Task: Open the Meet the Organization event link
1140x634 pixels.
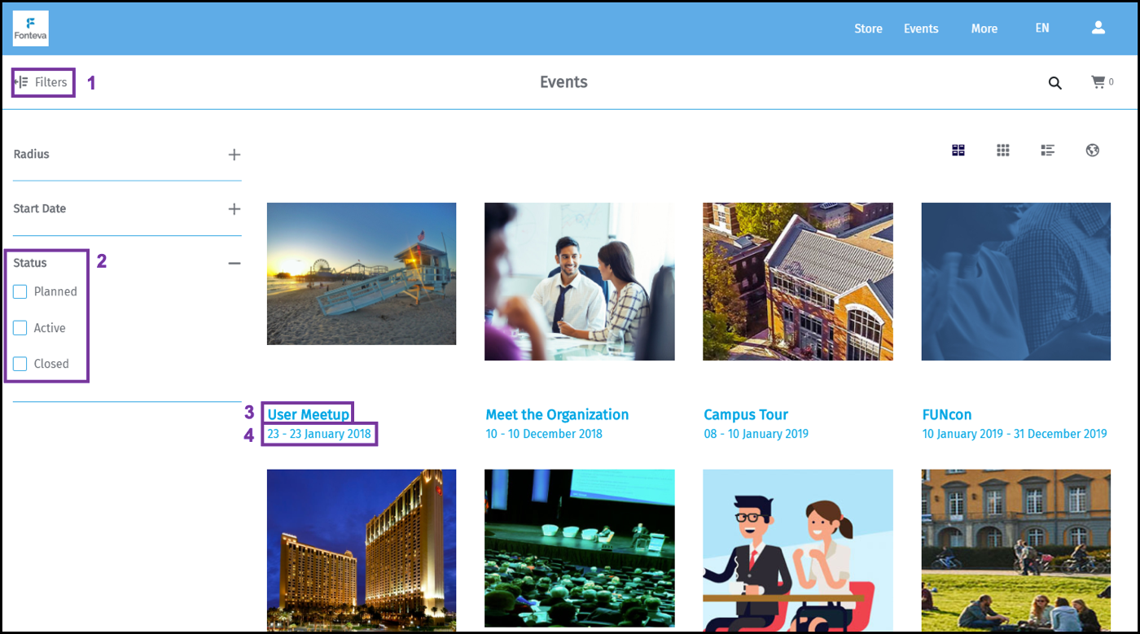Action: (557, 414)
